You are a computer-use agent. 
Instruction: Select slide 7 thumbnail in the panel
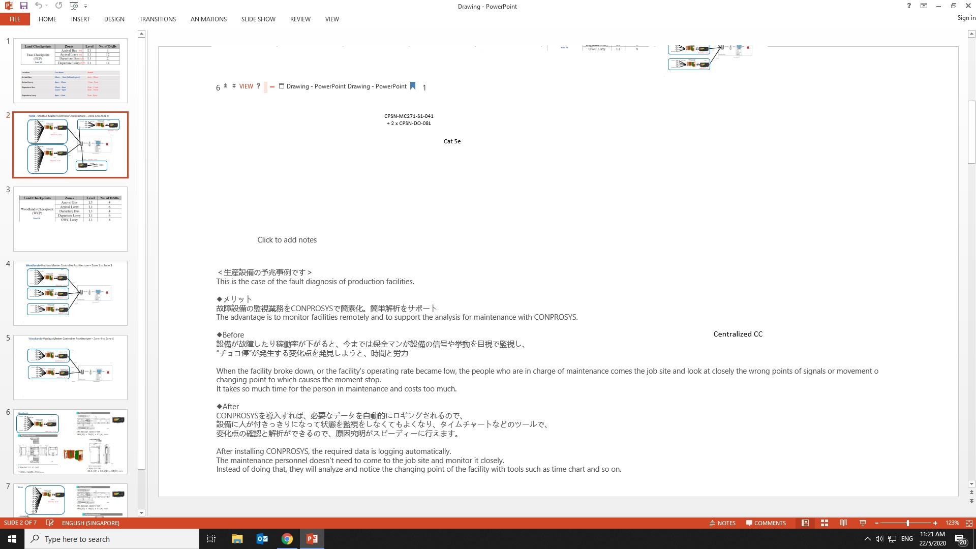pyautogui.click(x=70, y=500)
